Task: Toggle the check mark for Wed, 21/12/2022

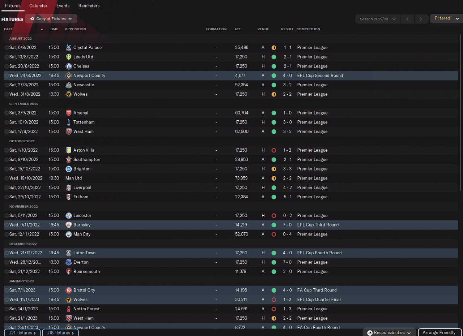Action: click(x=7, y=253)
